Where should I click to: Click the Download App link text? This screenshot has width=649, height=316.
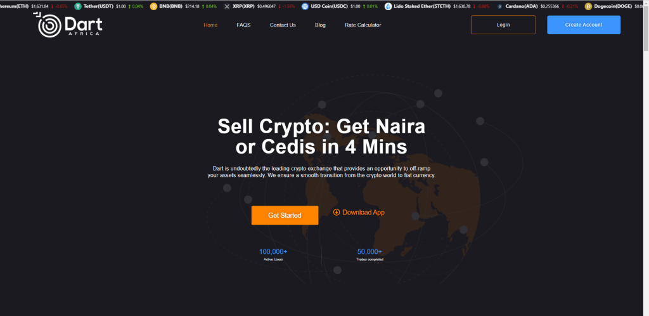tap(363, 213)
